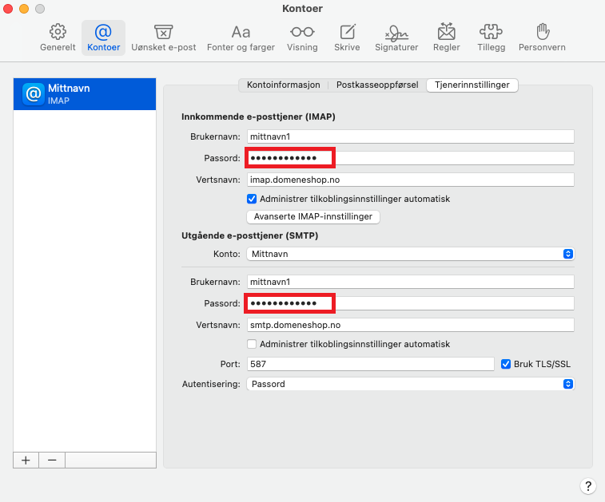
Task: Select the Kontoer @ toolbar icon
Action: [103, 38]
